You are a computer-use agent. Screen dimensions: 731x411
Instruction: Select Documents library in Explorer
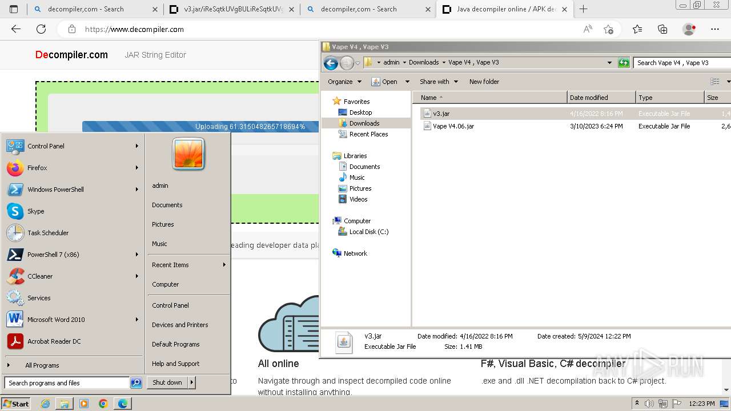click(x=364, y=167)
